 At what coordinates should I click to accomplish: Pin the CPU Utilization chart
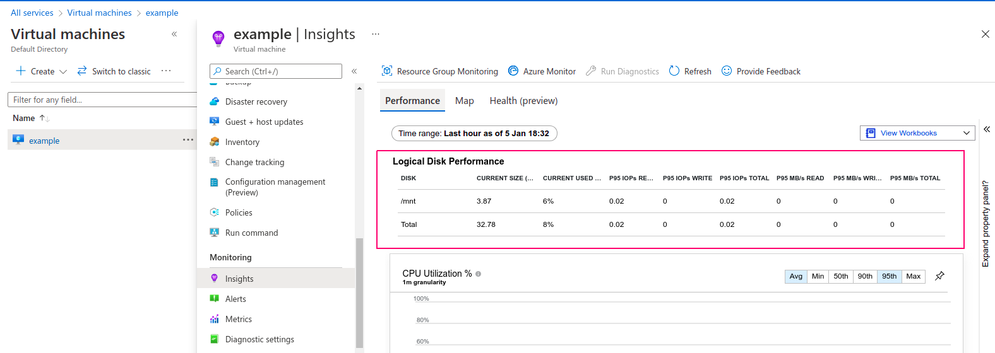[x=939, y=276]
